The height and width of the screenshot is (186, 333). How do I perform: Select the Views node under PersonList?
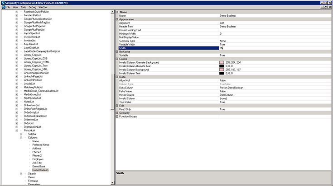(x=31, y=177)
